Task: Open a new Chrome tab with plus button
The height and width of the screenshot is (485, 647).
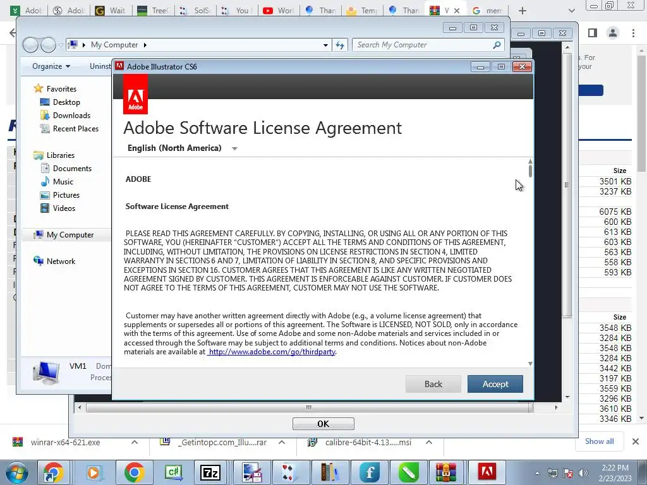Action: tap(523, 11)
